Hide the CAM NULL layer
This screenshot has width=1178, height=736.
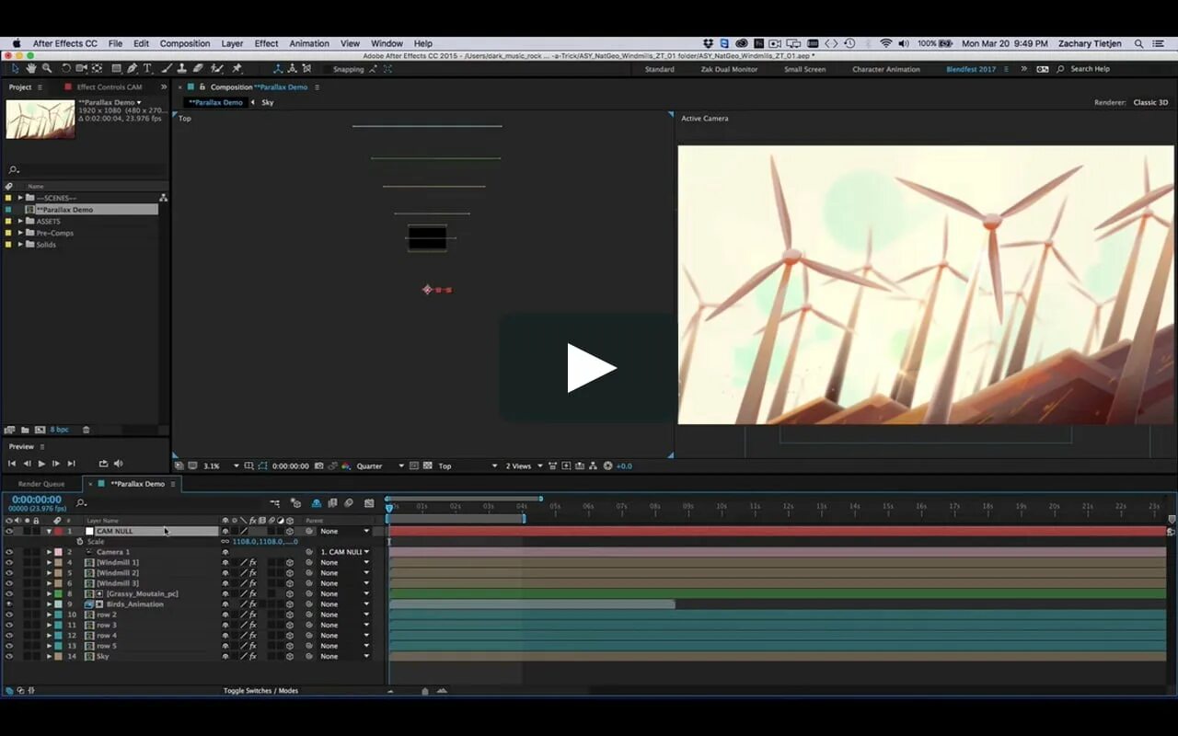click(x=9, y=532)
